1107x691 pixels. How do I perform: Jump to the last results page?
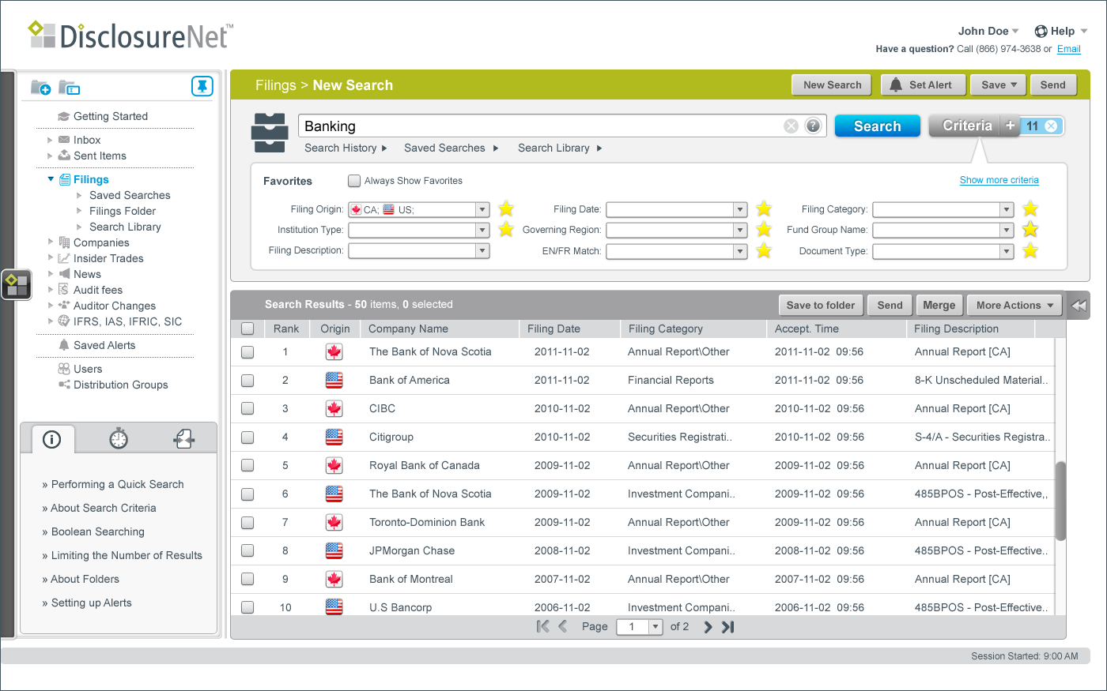click(728, 627)
